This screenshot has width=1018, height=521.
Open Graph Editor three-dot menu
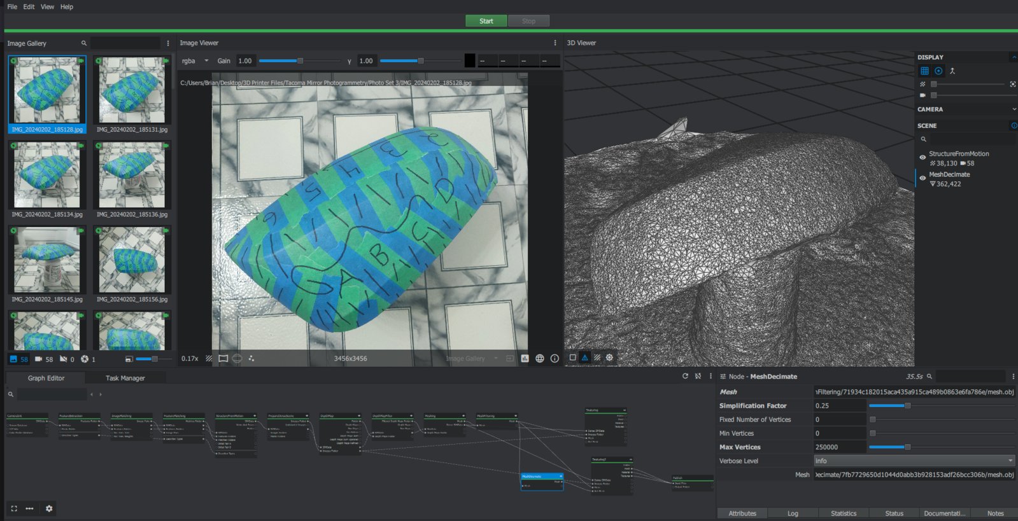pos(710,376)
